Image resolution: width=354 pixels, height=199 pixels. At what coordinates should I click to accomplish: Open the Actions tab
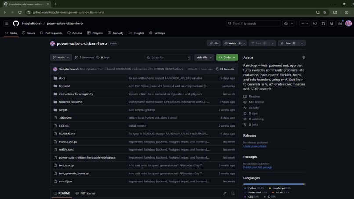(75, 33)
